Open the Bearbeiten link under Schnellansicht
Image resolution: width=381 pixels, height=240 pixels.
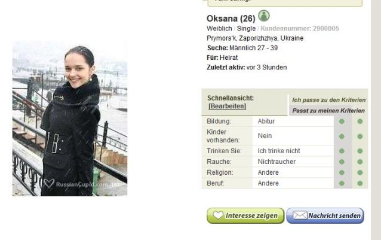coord(227,106)
